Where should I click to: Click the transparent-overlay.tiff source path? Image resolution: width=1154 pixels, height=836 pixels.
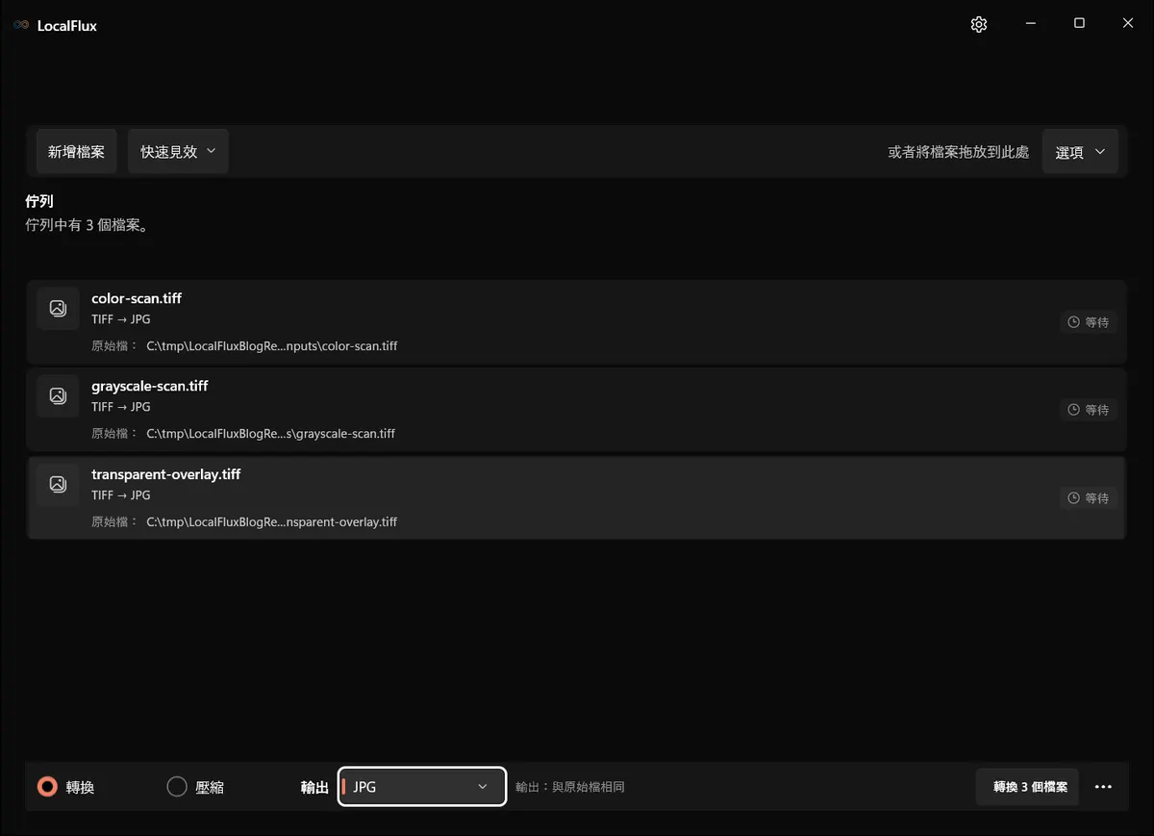coord(272,522)
